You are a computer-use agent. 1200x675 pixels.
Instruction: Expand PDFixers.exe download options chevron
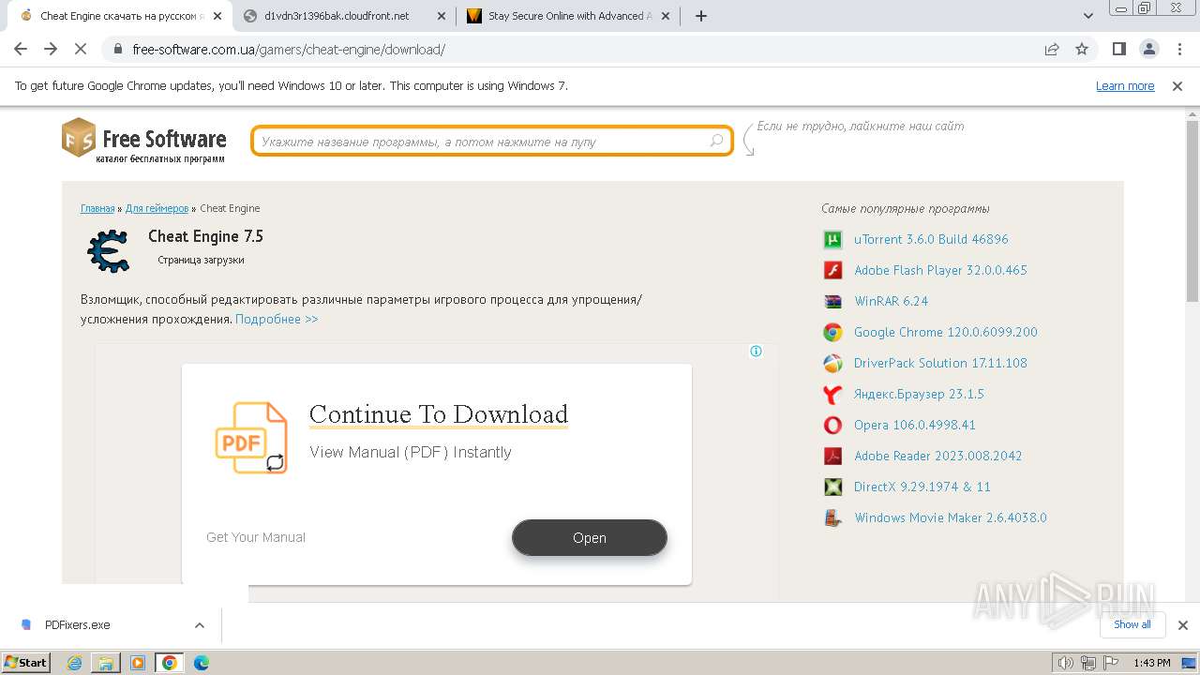click(200, 625)
